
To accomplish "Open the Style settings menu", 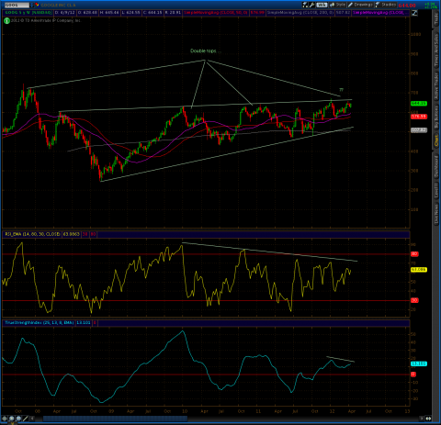I will click(338, 5).
